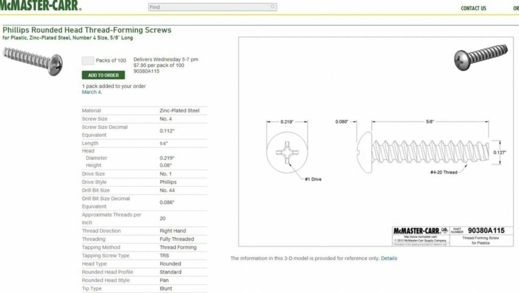Click the 'Drive Size' row label
This screenshot has height=293, width=519.
(x=93, y=174)
